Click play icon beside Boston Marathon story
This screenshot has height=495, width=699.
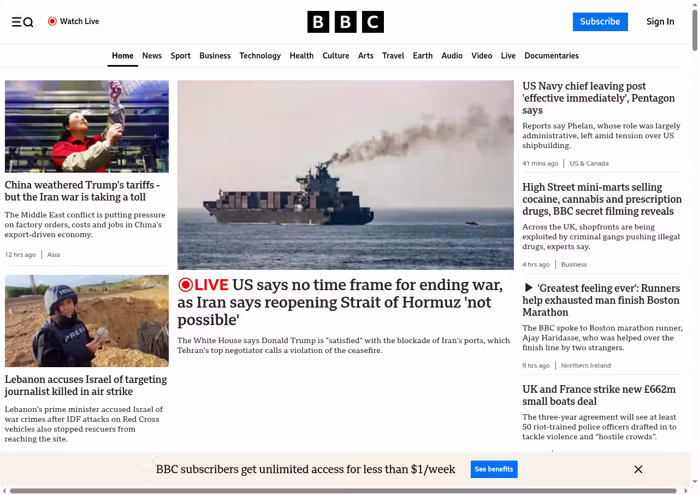[528, 288]
